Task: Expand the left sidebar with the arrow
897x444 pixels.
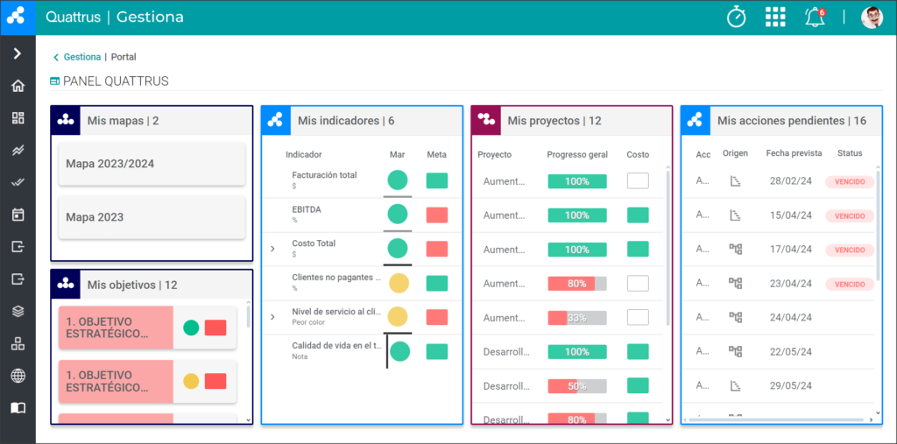Action: click(18, 53)
